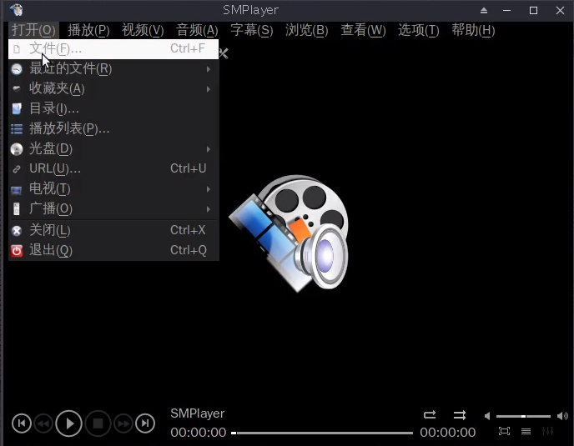574x446 pixels.
Task: Click the SMPlayer logo in video area
Action: coord(289,233)
